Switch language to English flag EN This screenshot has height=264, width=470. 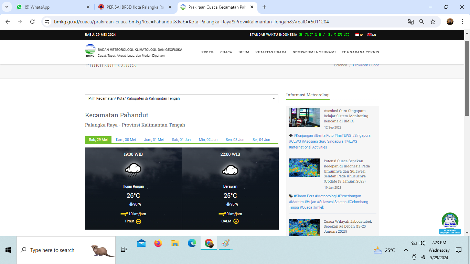click(x=372, y=35)
